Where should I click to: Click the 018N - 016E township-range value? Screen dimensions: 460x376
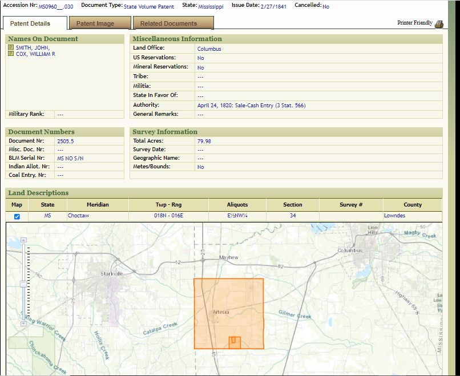click(168, 216)
